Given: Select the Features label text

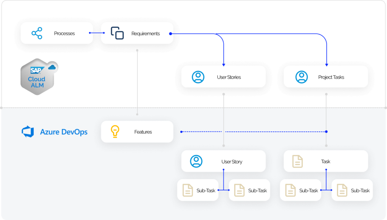Looking at the screenshot, I should coord(143,132).
